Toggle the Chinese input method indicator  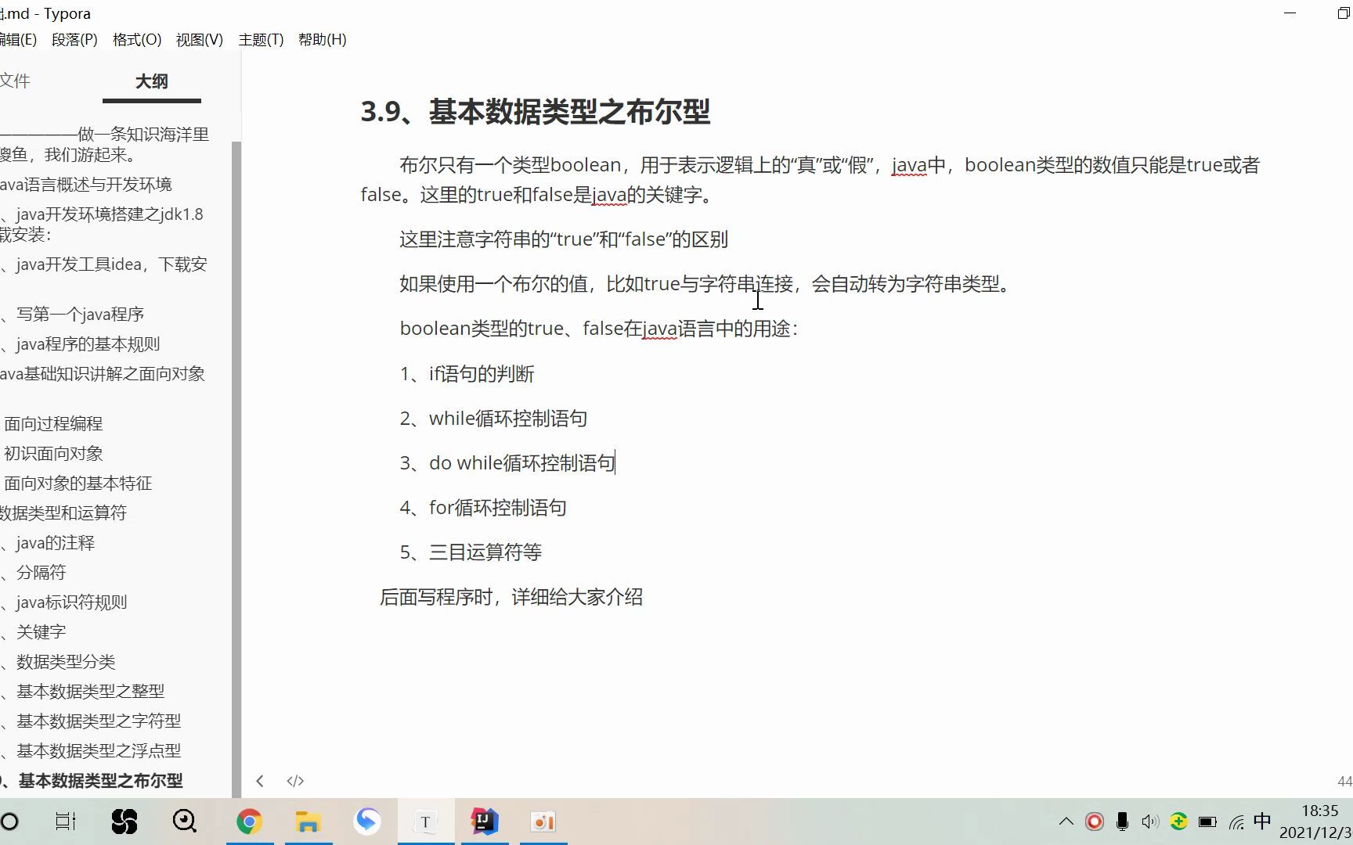pyautogui.click(x=1261, y=822)
